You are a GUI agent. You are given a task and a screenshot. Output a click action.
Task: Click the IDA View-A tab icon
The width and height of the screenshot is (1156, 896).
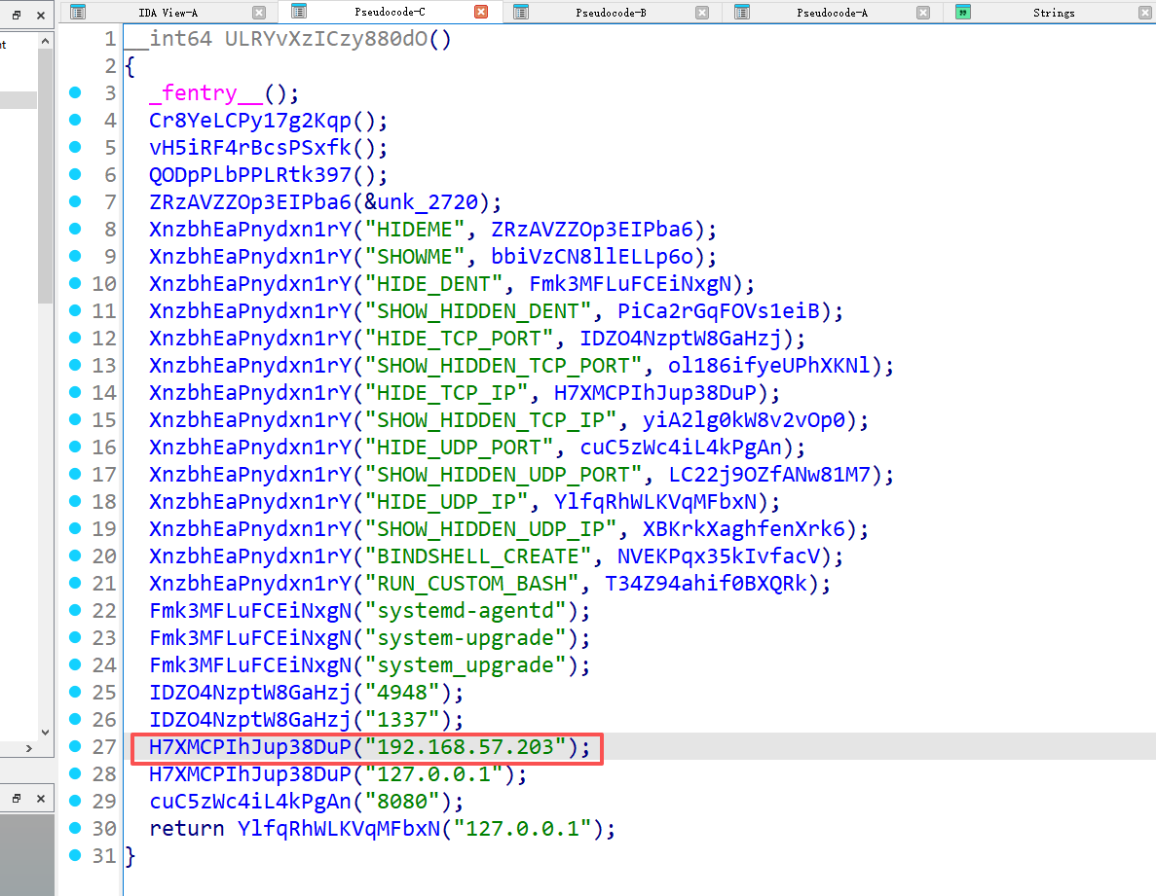pos(78,12)
